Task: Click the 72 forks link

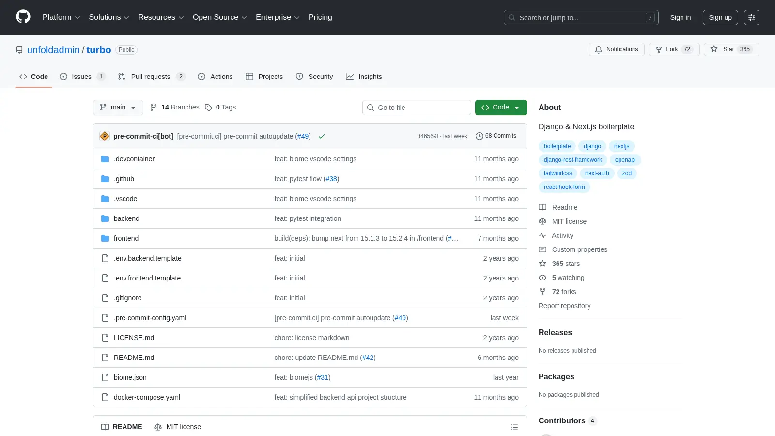Action: point(564,292)
